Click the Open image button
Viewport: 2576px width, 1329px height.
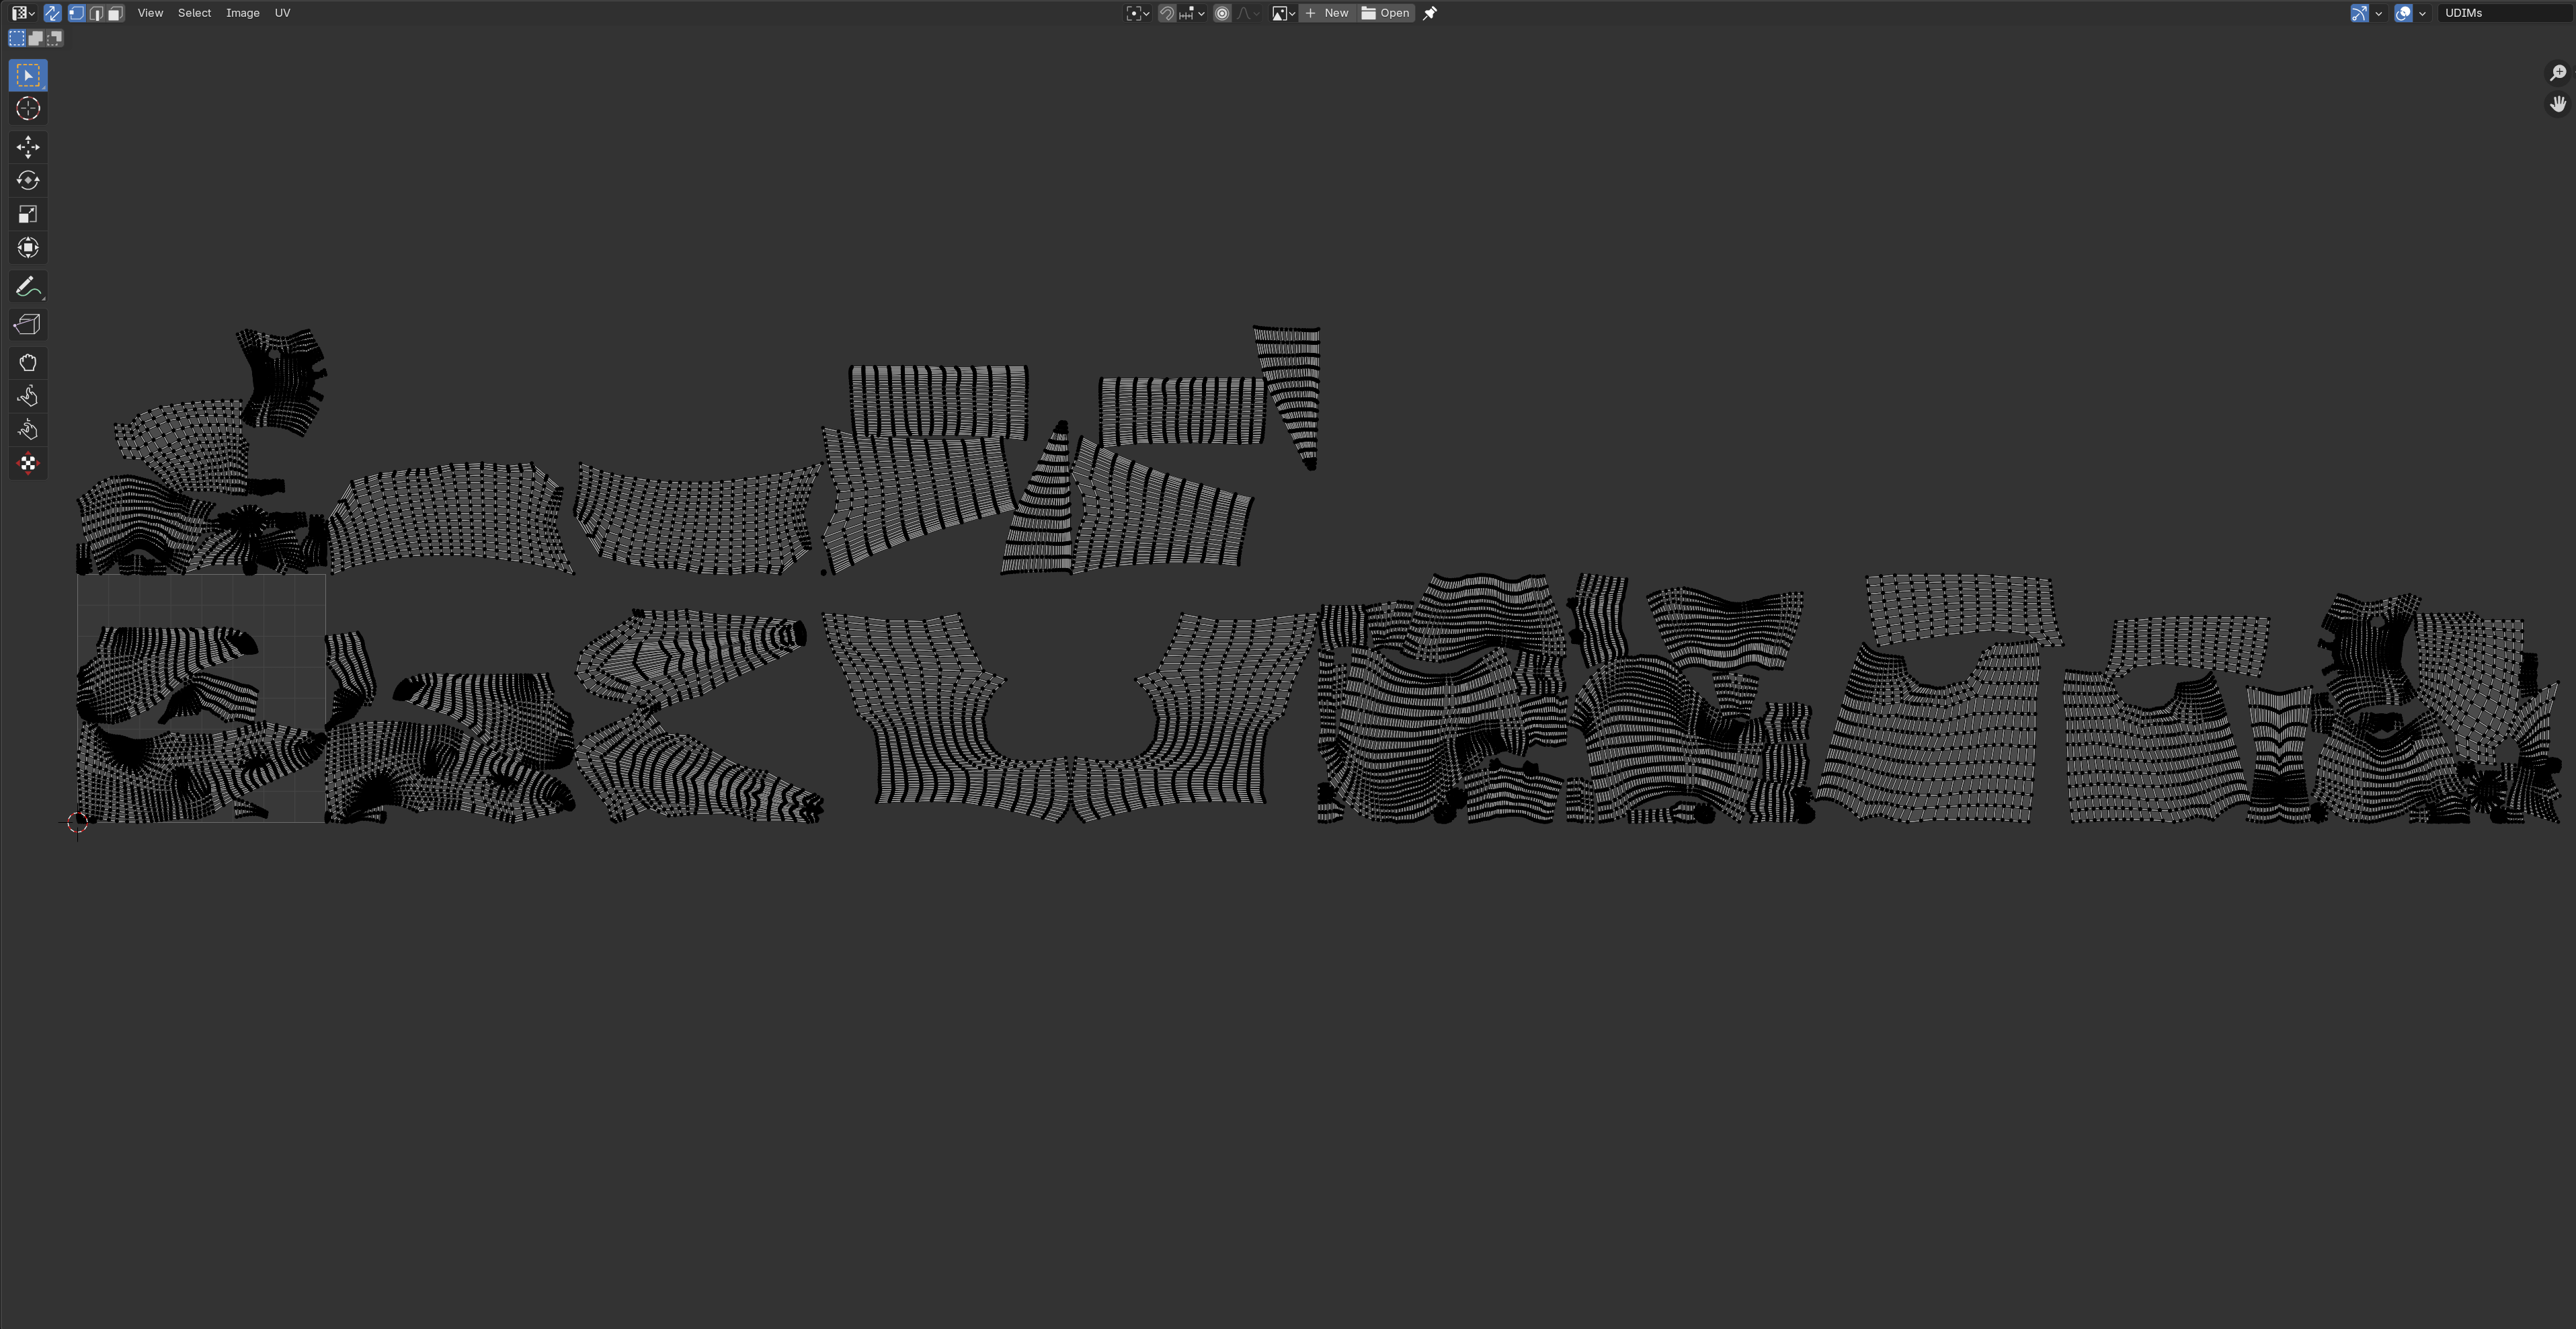pos(1386,13)
